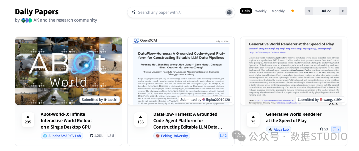The image size is (359, 151).
Task: Switch to the Monthly tab
Action: [278, 11]
